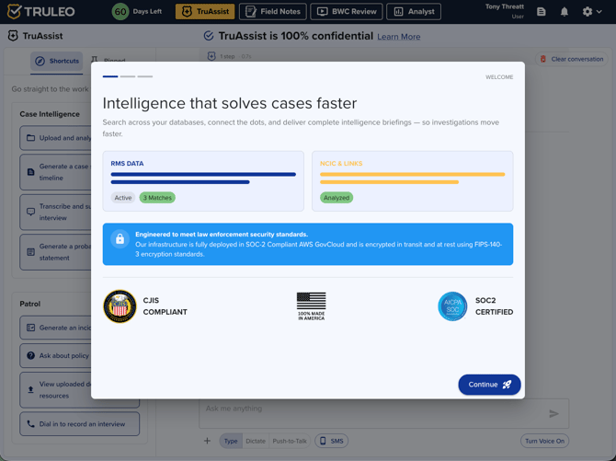Click the confidential check badge icon
Viewport: 616px width, 461px height.
pos(209,36)
